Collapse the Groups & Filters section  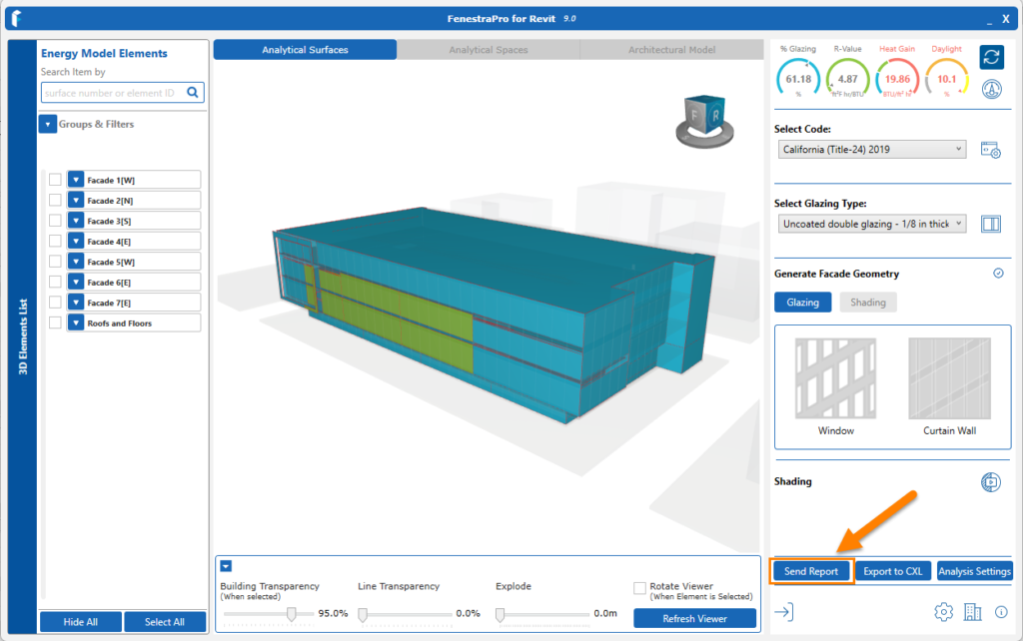48,124
